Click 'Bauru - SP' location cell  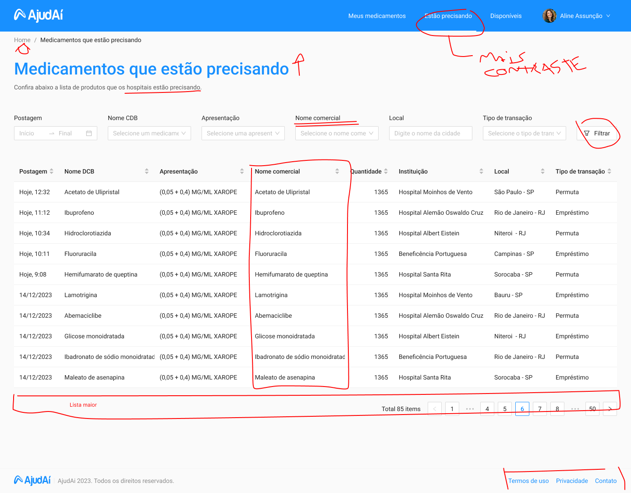pos(508,295)
